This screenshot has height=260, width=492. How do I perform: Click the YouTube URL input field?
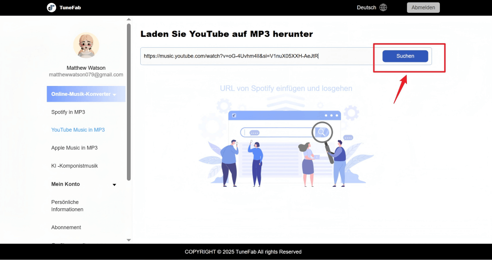tap(256, 56)
